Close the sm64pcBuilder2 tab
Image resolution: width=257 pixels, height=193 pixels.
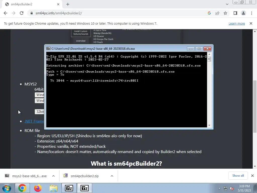click(x=58, y=5)
